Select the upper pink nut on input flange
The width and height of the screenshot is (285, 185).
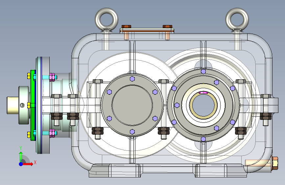click(52, 77)
